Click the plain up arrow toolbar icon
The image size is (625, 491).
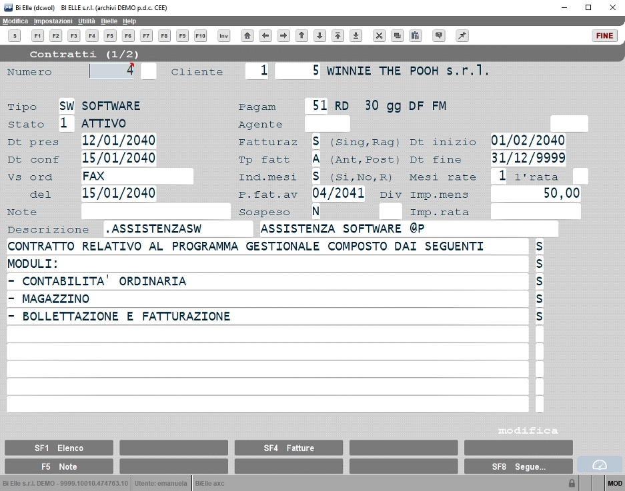301,36
